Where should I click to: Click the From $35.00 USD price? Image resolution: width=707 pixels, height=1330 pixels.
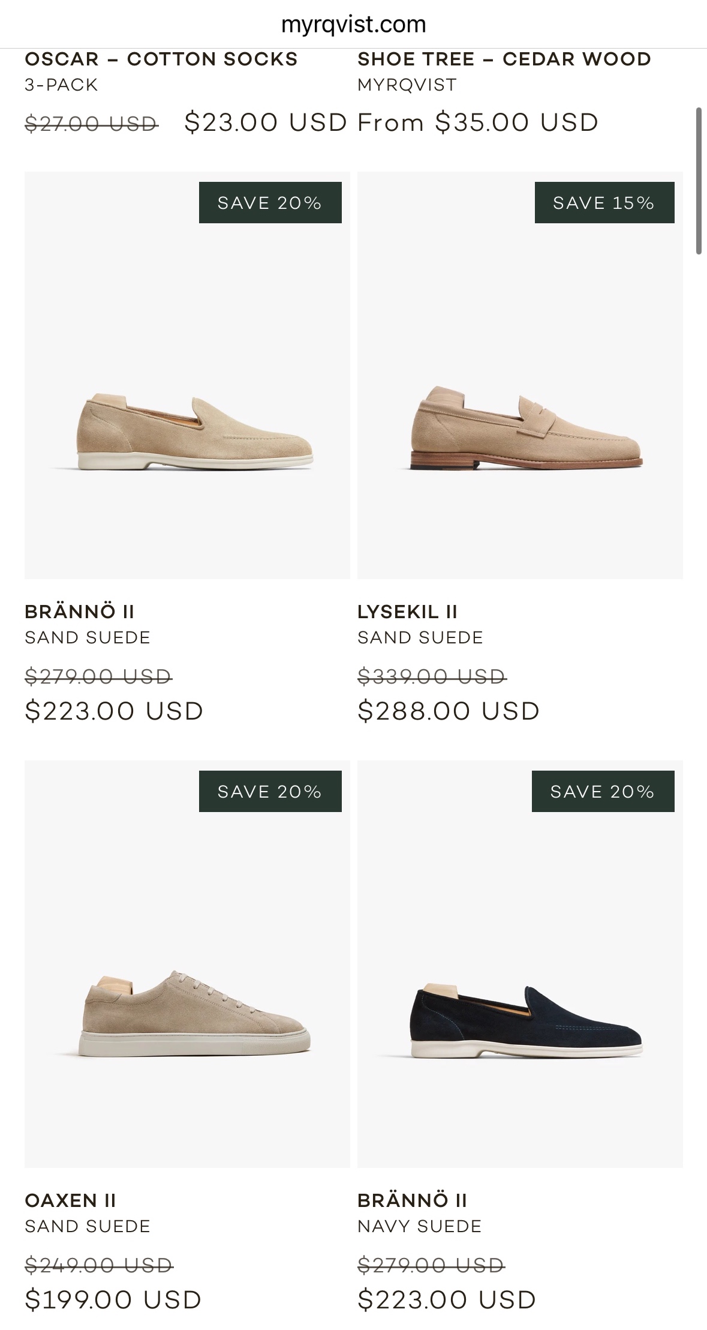pyautogui.click(x=478, y=122)
